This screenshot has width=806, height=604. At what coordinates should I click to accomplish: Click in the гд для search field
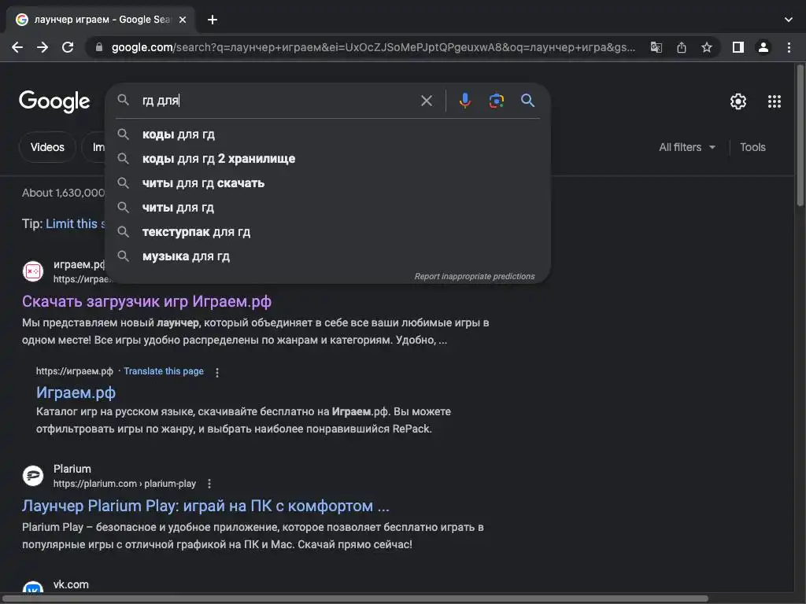click(x=278, y=100)
